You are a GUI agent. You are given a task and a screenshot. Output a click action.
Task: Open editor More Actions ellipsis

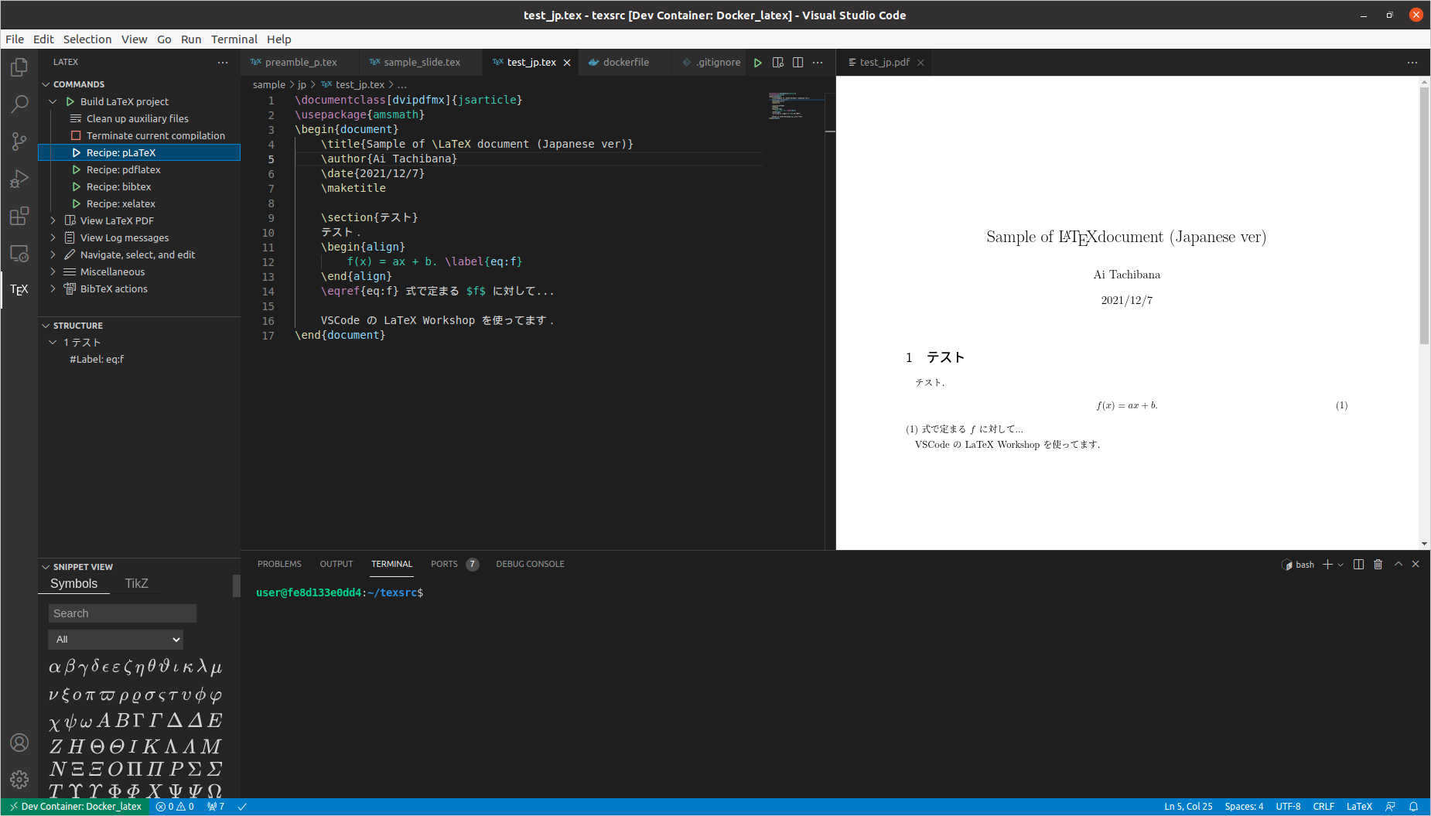pyautogui.click(x=818, y=63)
